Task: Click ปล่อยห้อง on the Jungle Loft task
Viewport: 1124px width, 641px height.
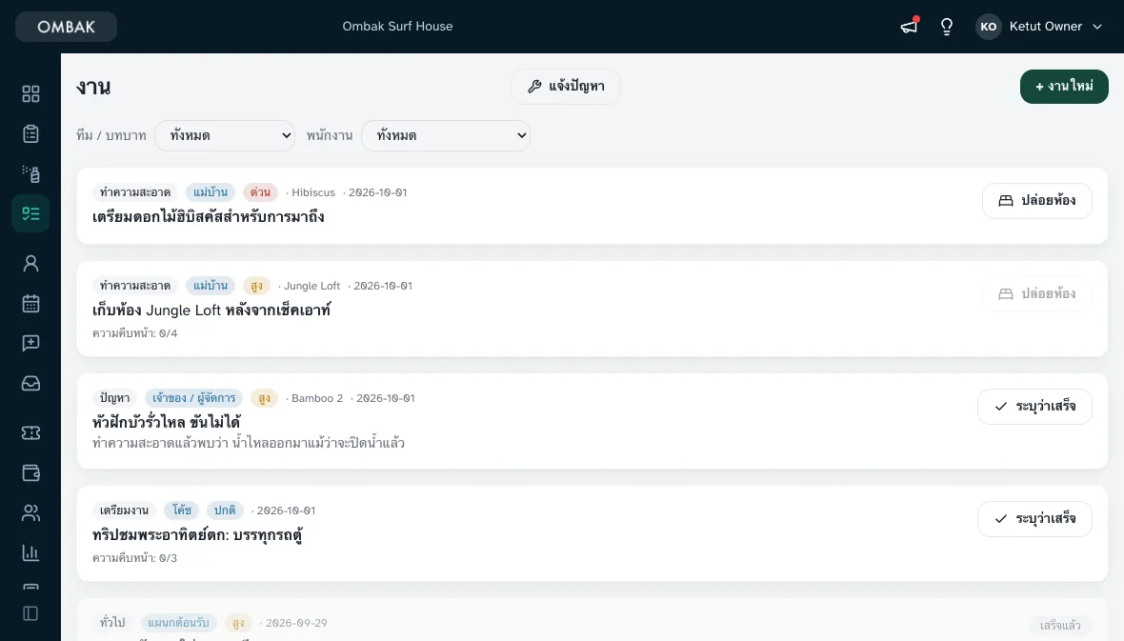Action: (1037, 294)
